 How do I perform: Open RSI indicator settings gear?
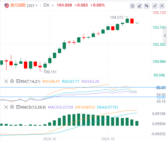click(12, 81)
